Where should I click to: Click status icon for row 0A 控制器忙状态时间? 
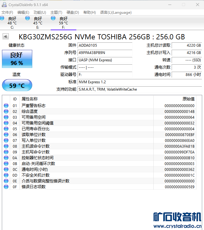[6, 158]
